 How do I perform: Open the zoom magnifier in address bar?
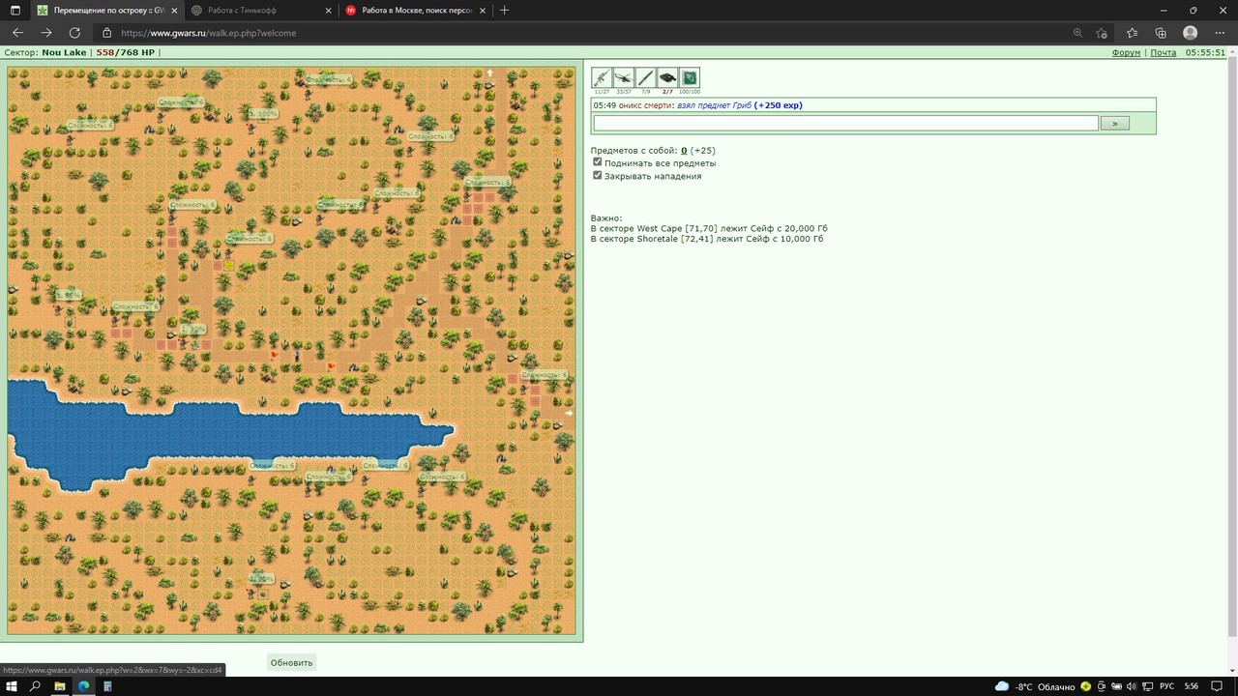1077,33
